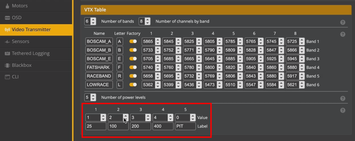The width and height of the screenshot is (355, 141).
Task: Click the RACEBAND name field
Action: [99, 76]
